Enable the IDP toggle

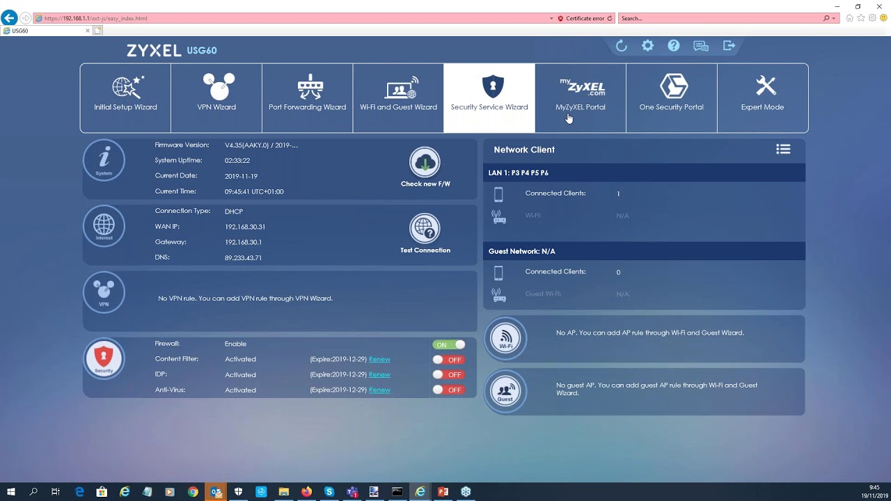click(449, 374)
